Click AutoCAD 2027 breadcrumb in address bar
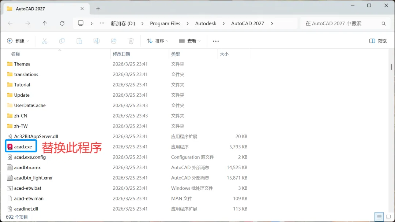Image resolution: width=395 pixels, height=222 pixels. click(248, 23)
